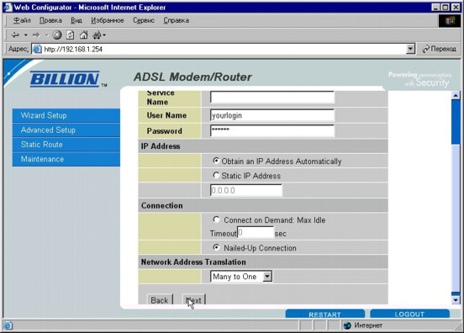Click the page vertical scrollbar thumb
Screen dimensions: 464x333
[x=456, y=122]
